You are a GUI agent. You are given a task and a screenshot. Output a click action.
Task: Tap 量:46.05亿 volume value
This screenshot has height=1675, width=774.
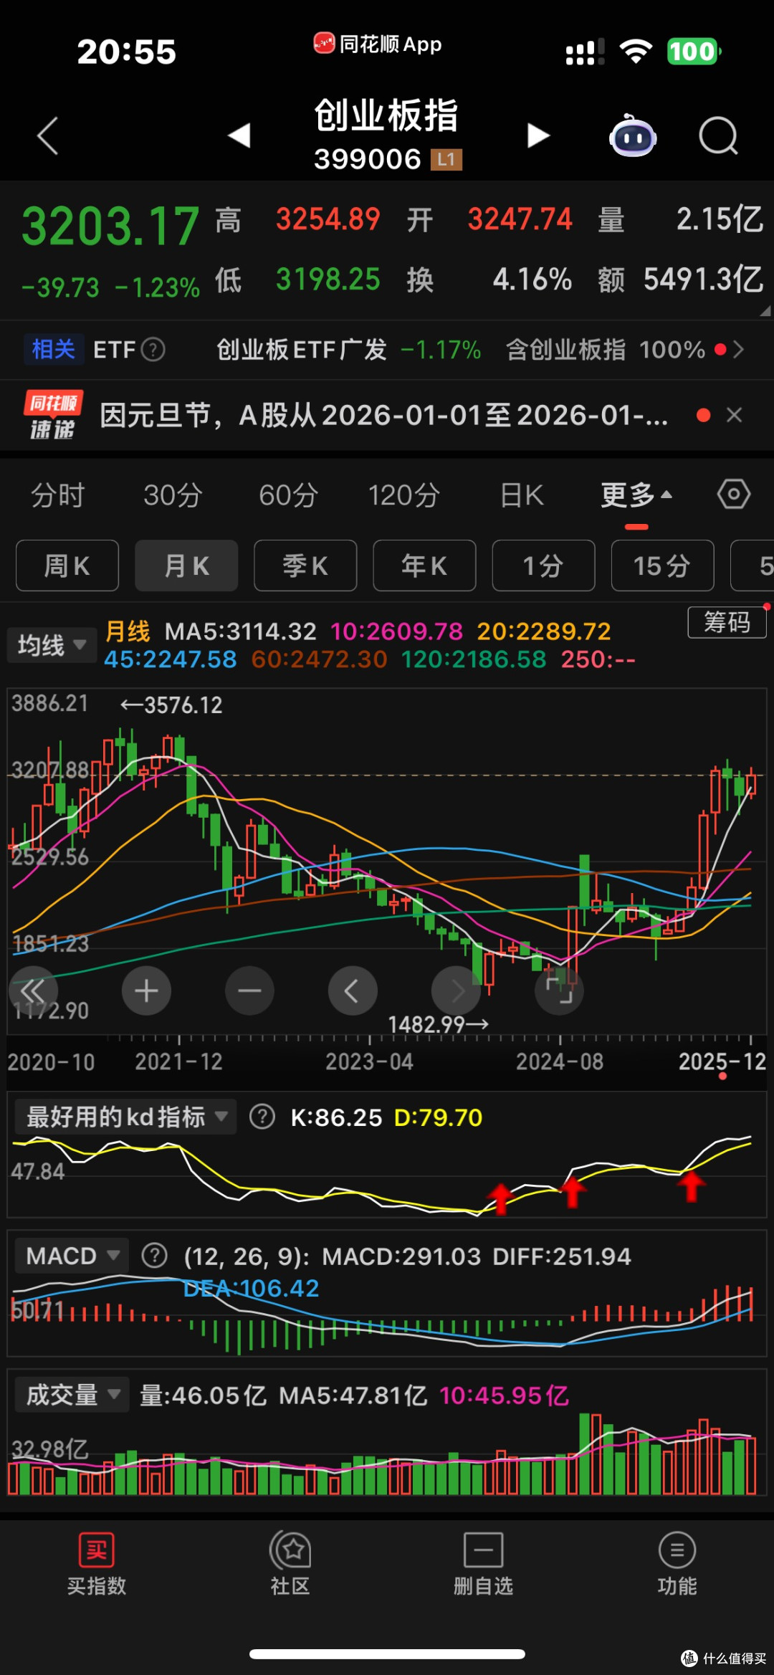coord(203,1395)
